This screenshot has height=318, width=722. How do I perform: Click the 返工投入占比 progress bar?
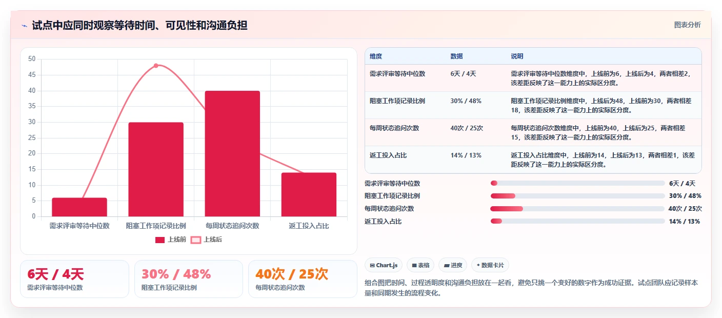pos(577,221)
